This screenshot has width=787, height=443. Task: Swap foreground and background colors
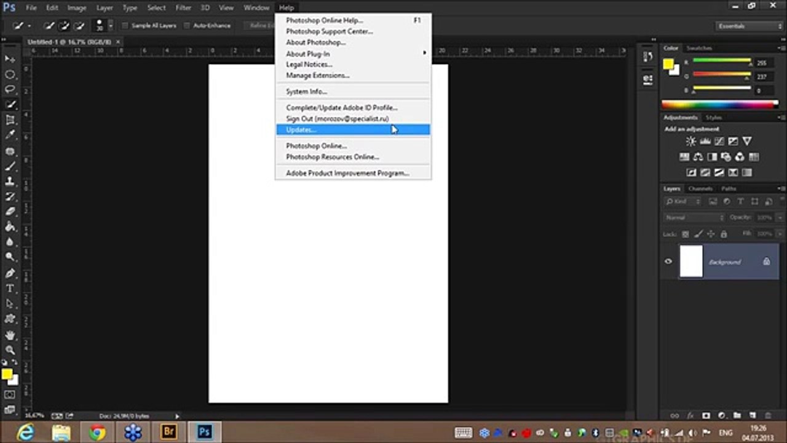tap(15, 364)
